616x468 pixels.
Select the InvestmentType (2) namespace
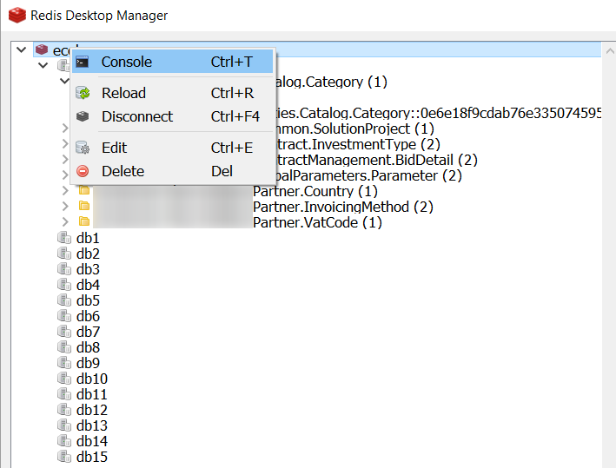[357, 144]
